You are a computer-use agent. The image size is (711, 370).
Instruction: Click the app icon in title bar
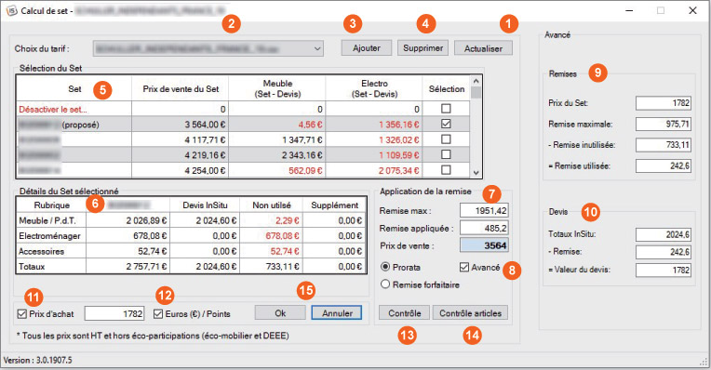pyautogui.click(x=11, y=10)
